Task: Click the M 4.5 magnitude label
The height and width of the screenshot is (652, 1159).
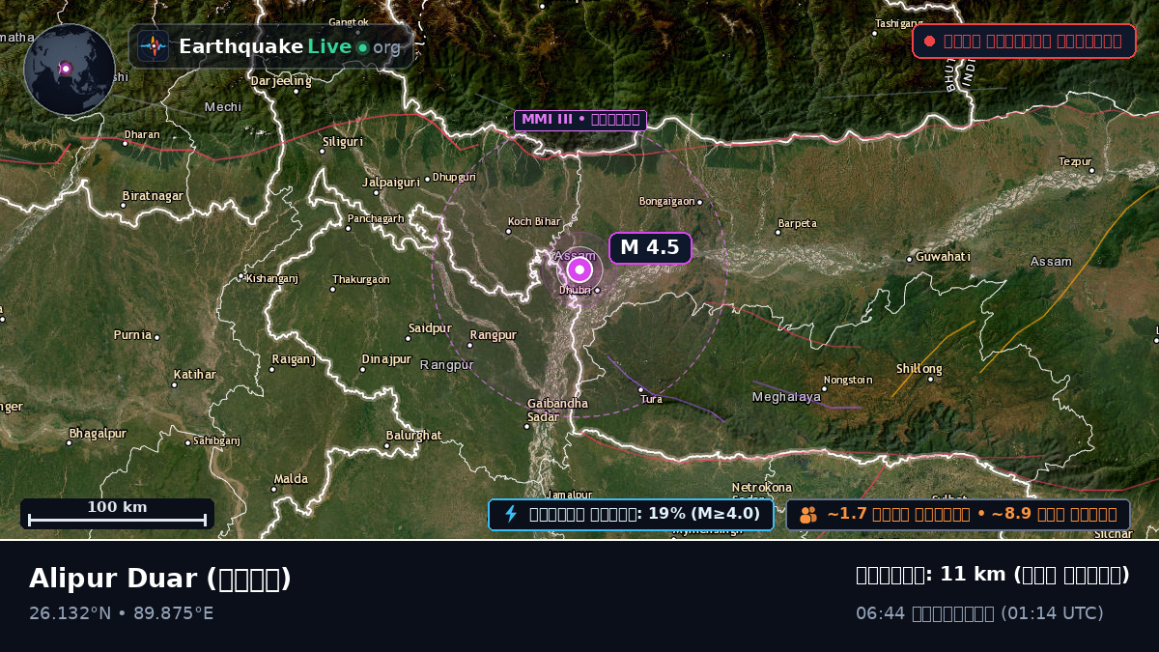Action: click(x=650, y=248)
